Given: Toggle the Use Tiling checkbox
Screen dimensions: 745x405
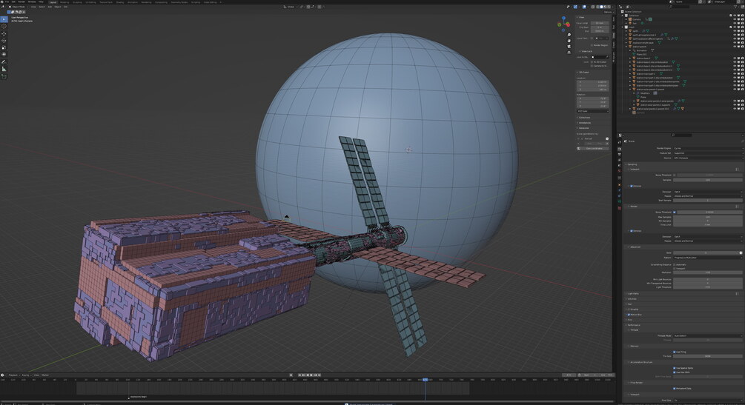Looking at the screenshot, I should [x=675, y=352].
